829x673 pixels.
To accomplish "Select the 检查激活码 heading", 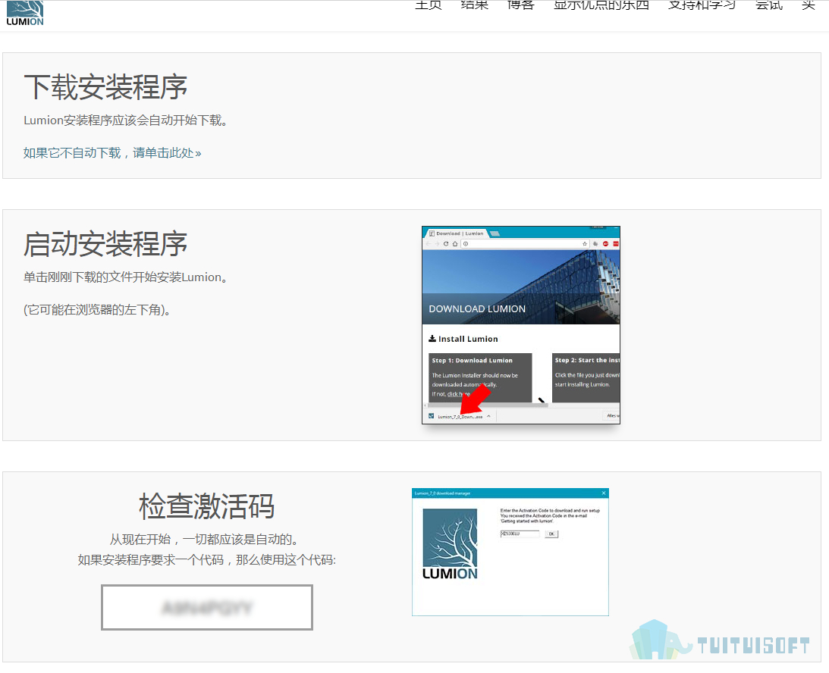I will 207,506.
